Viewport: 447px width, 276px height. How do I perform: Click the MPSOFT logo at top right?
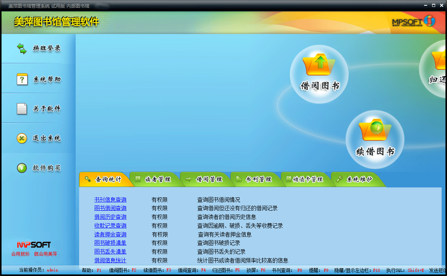coord(413,22)
